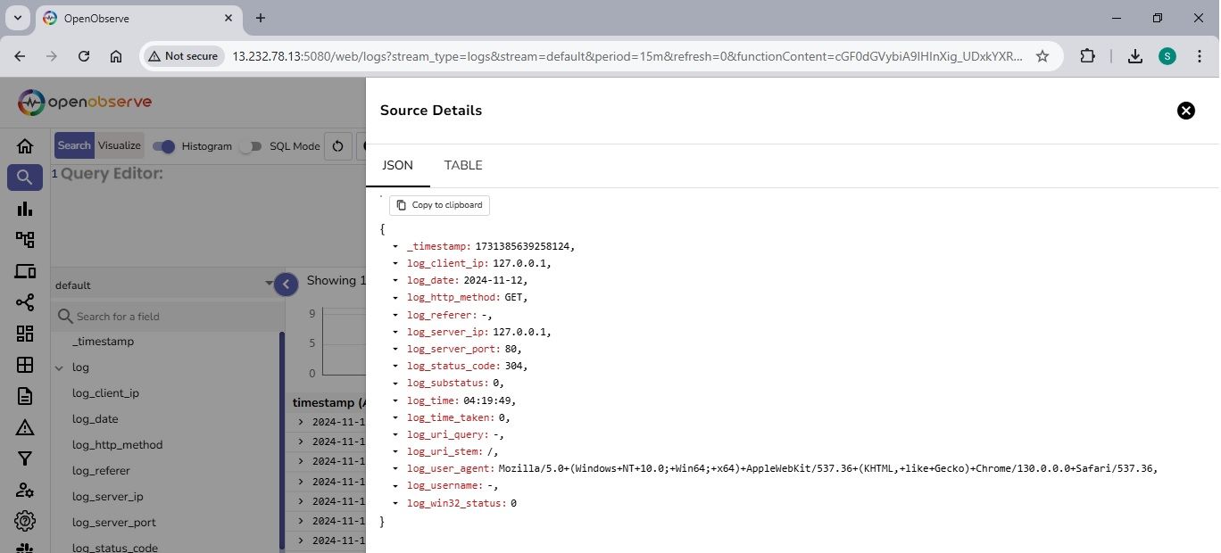Viewport: 1221px width, 553px height.
Task: Click the Visualize button
Action: tap(119, 146)
